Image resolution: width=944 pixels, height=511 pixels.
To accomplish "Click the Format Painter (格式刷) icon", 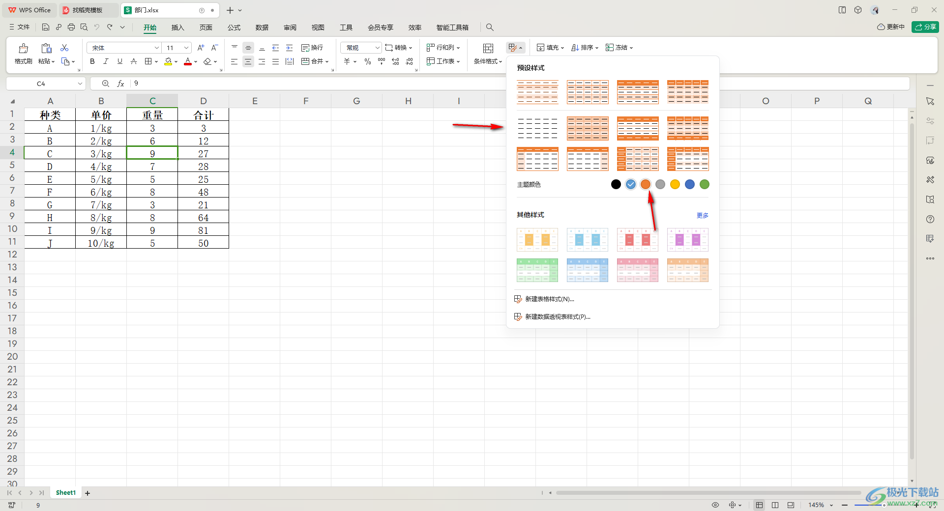I will [x=23, y=48].
